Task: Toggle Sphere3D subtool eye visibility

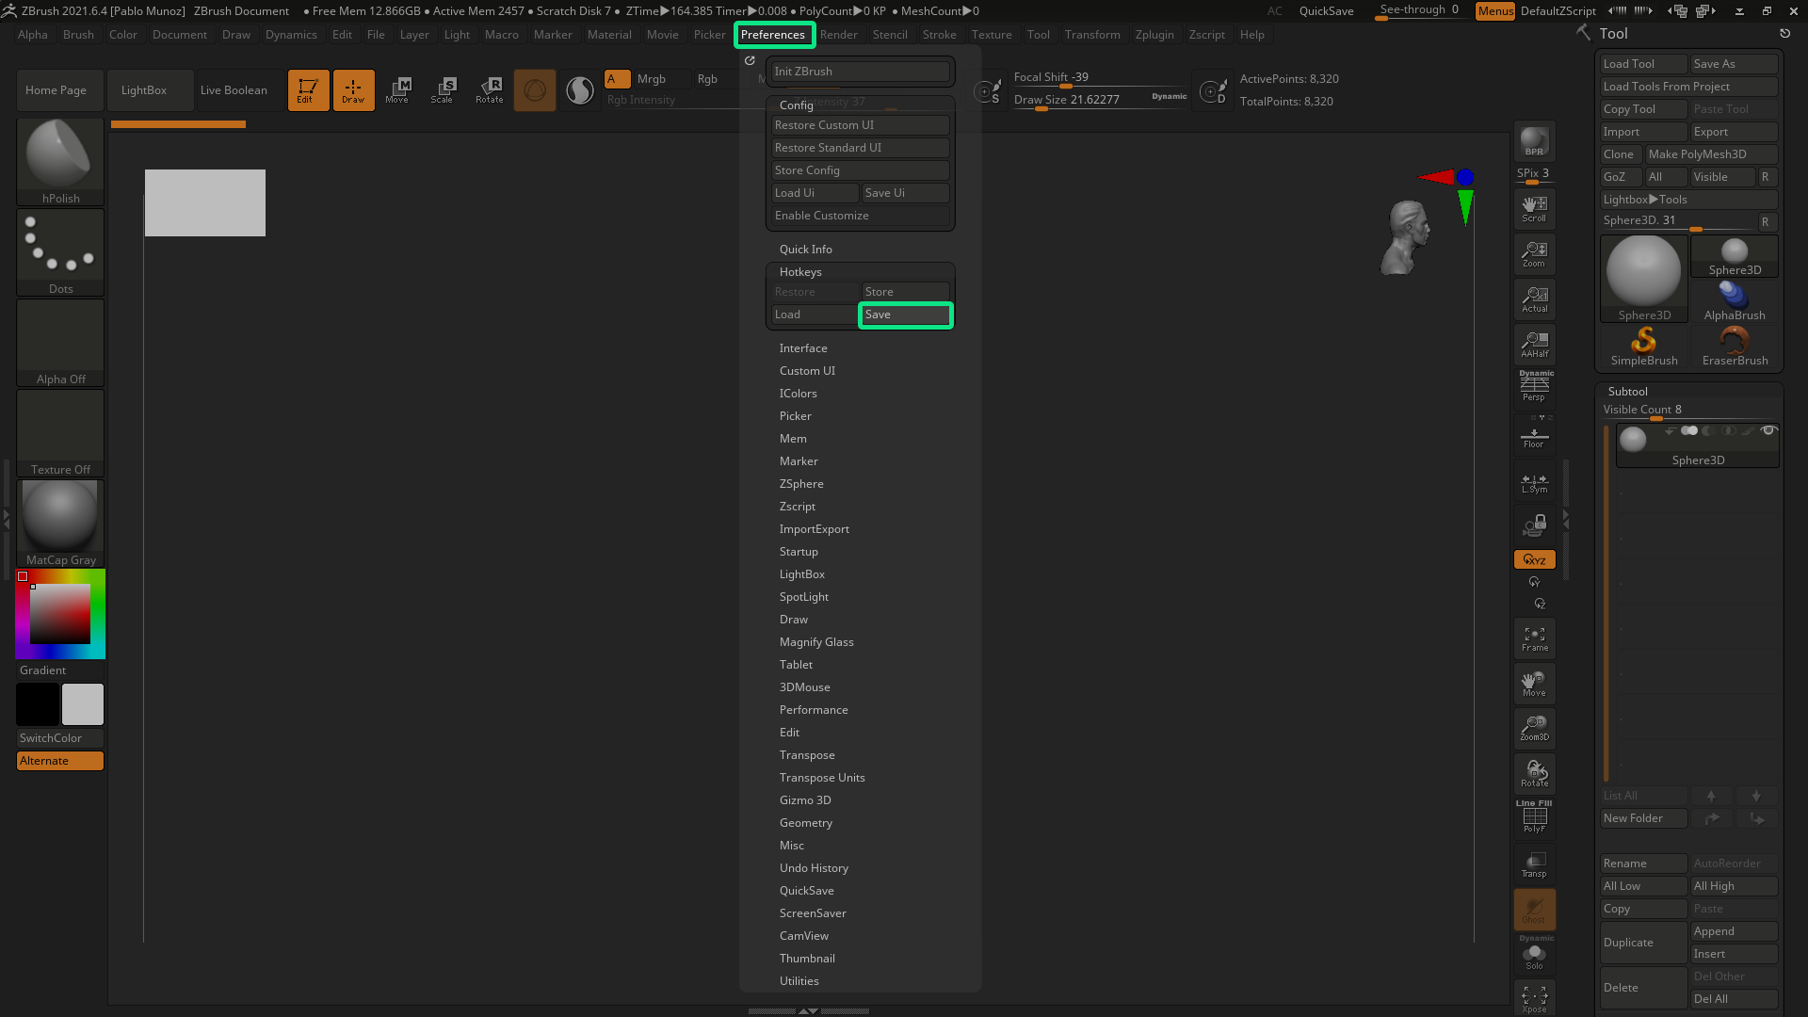Action: (x=1768, y=430)
